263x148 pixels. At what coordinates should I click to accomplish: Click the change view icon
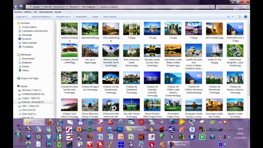point(229,16)
